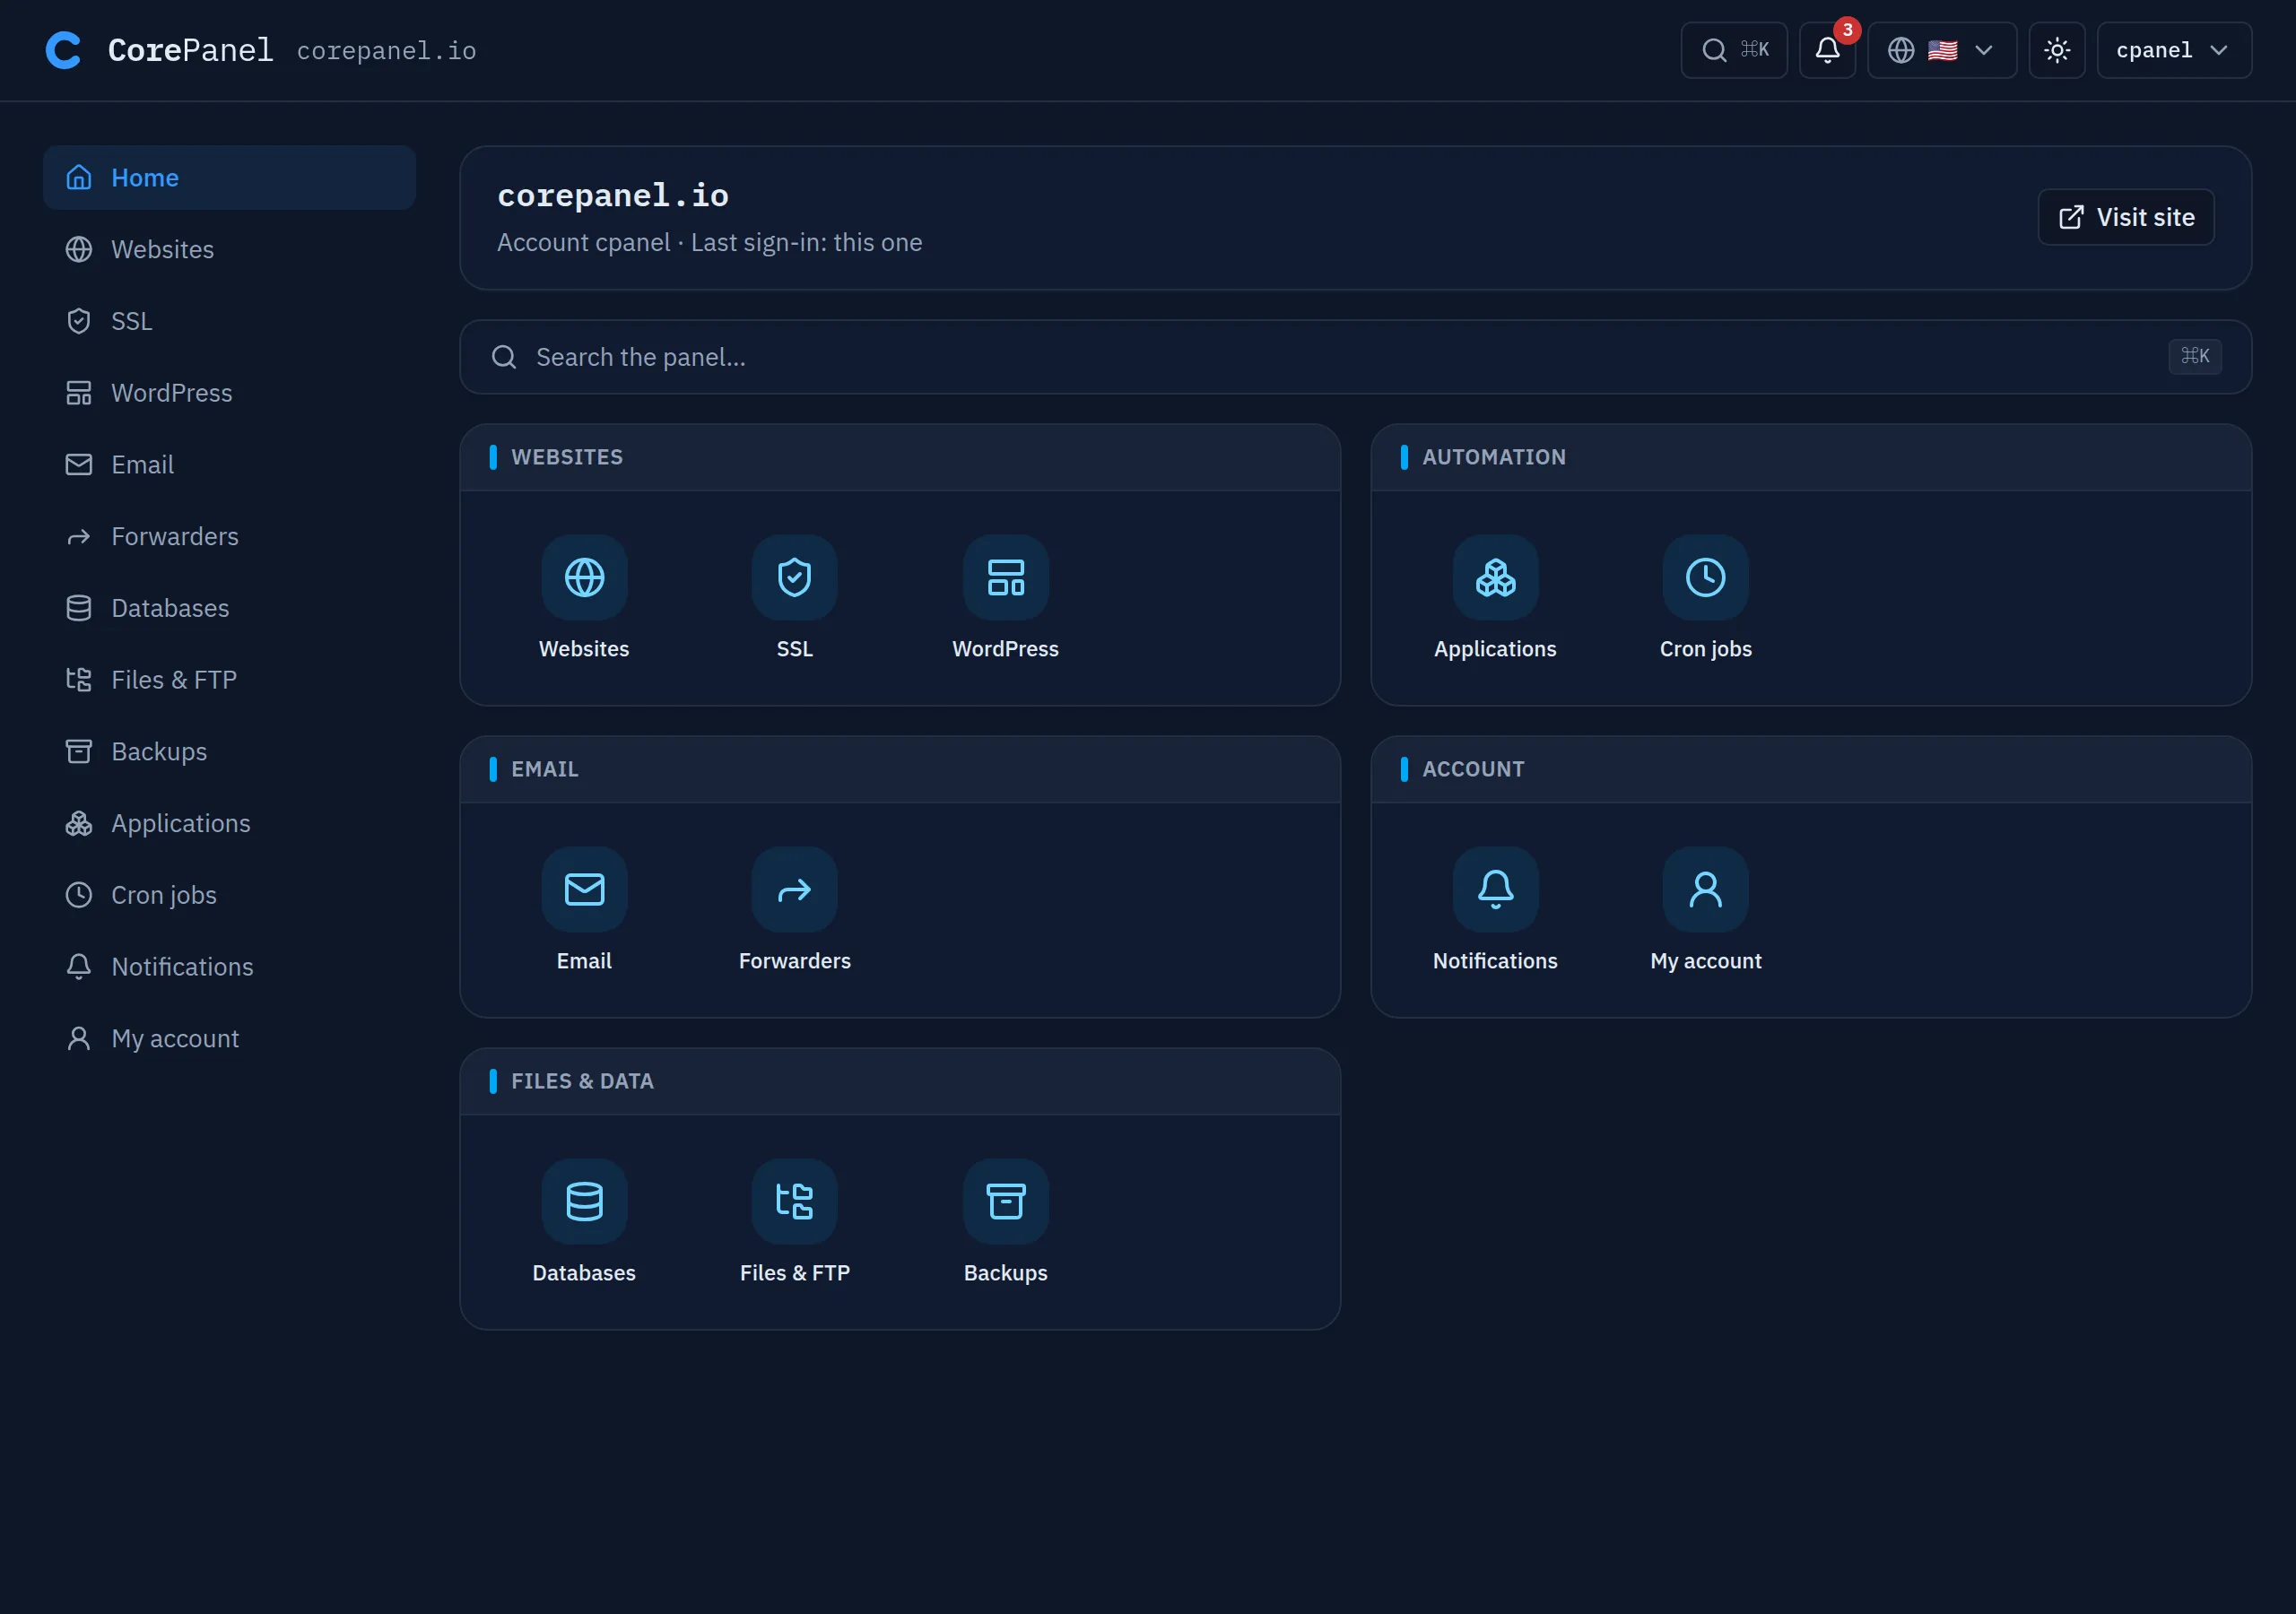
Task: Click the Account cpanel last sign-in text
Action: click(709, 243)
